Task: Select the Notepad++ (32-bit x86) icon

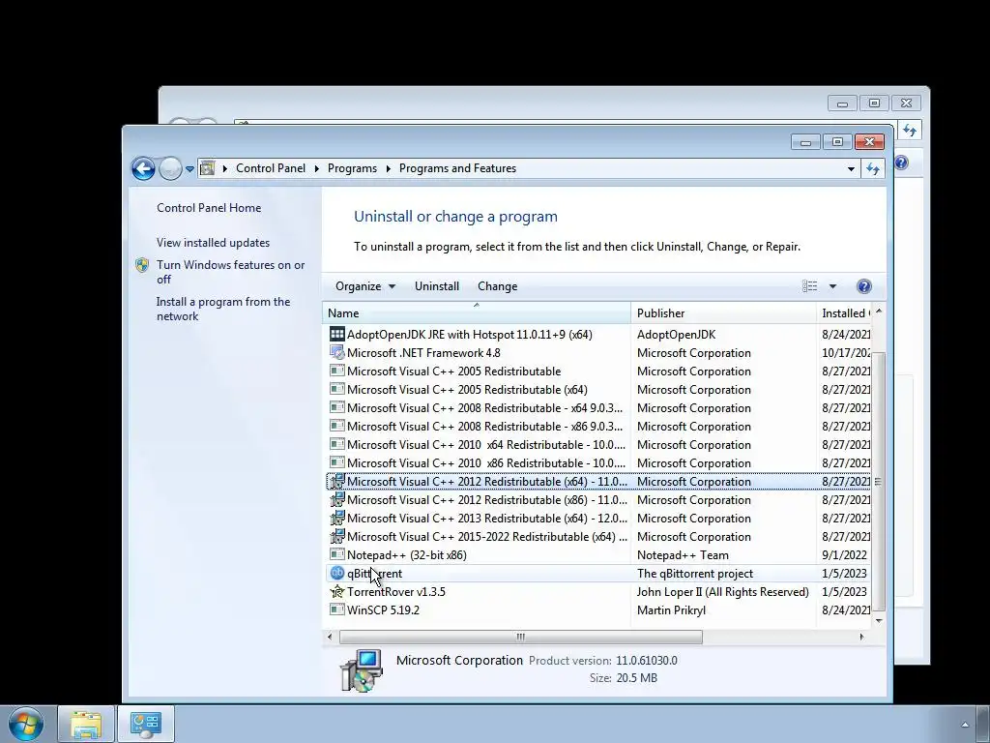Action: point(337,554)
